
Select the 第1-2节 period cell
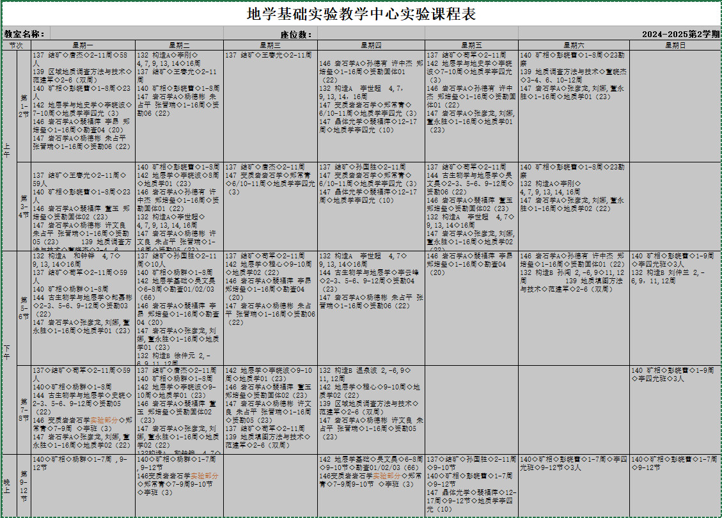tap(24, 106)
